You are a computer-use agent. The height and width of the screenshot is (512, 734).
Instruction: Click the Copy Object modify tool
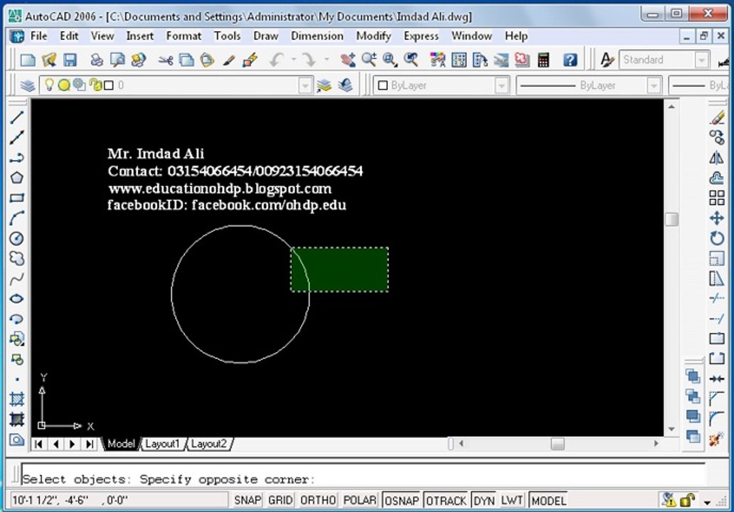click(717, 137)
